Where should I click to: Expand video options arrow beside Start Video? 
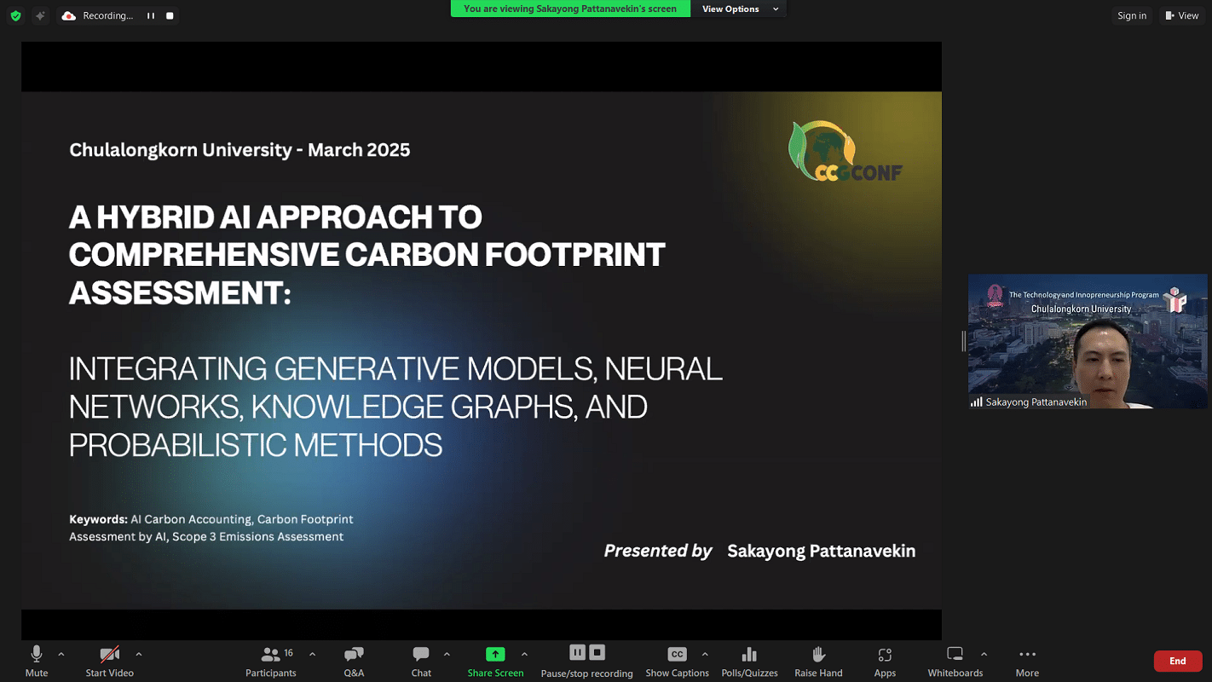pyautogui.click(x=138, y=655)
